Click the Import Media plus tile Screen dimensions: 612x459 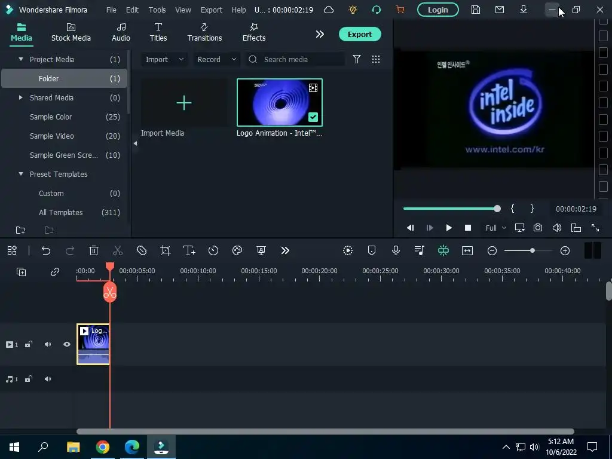[184, 103]
